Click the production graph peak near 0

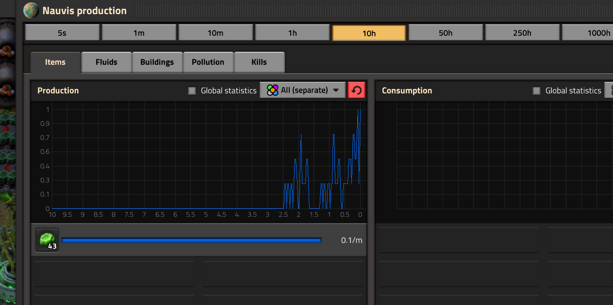coord(359,112)
